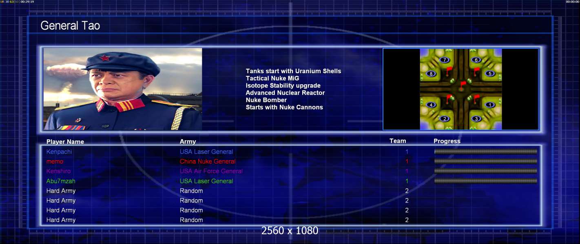The image size is (580, 244).
Task: Choose start position 8 on the map
Action: (x=431, y=74)
